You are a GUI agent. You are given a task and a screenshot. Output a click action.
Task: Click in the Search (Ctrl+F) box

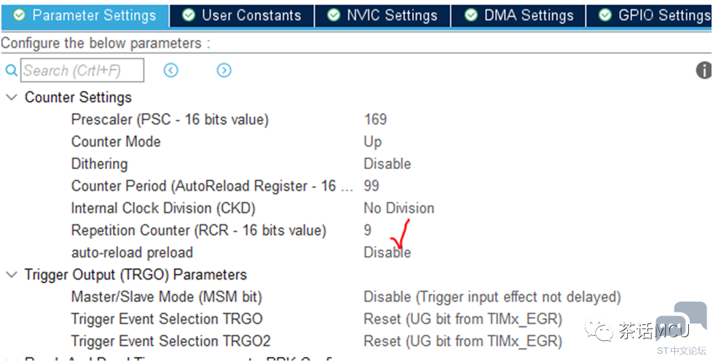[x=82, y=71]
